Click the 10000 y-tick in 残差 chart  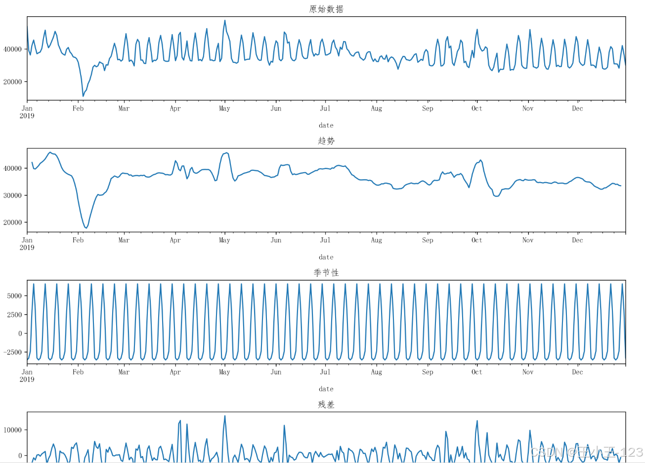tap(12, 430)
